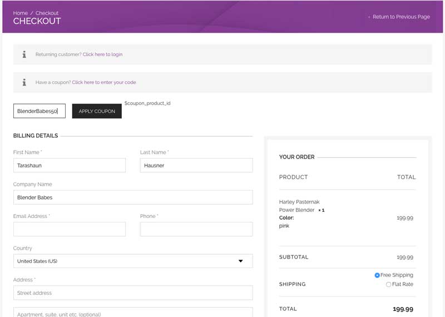
Task: Select the Free Shipping radio option
Action: pos(377,275)
